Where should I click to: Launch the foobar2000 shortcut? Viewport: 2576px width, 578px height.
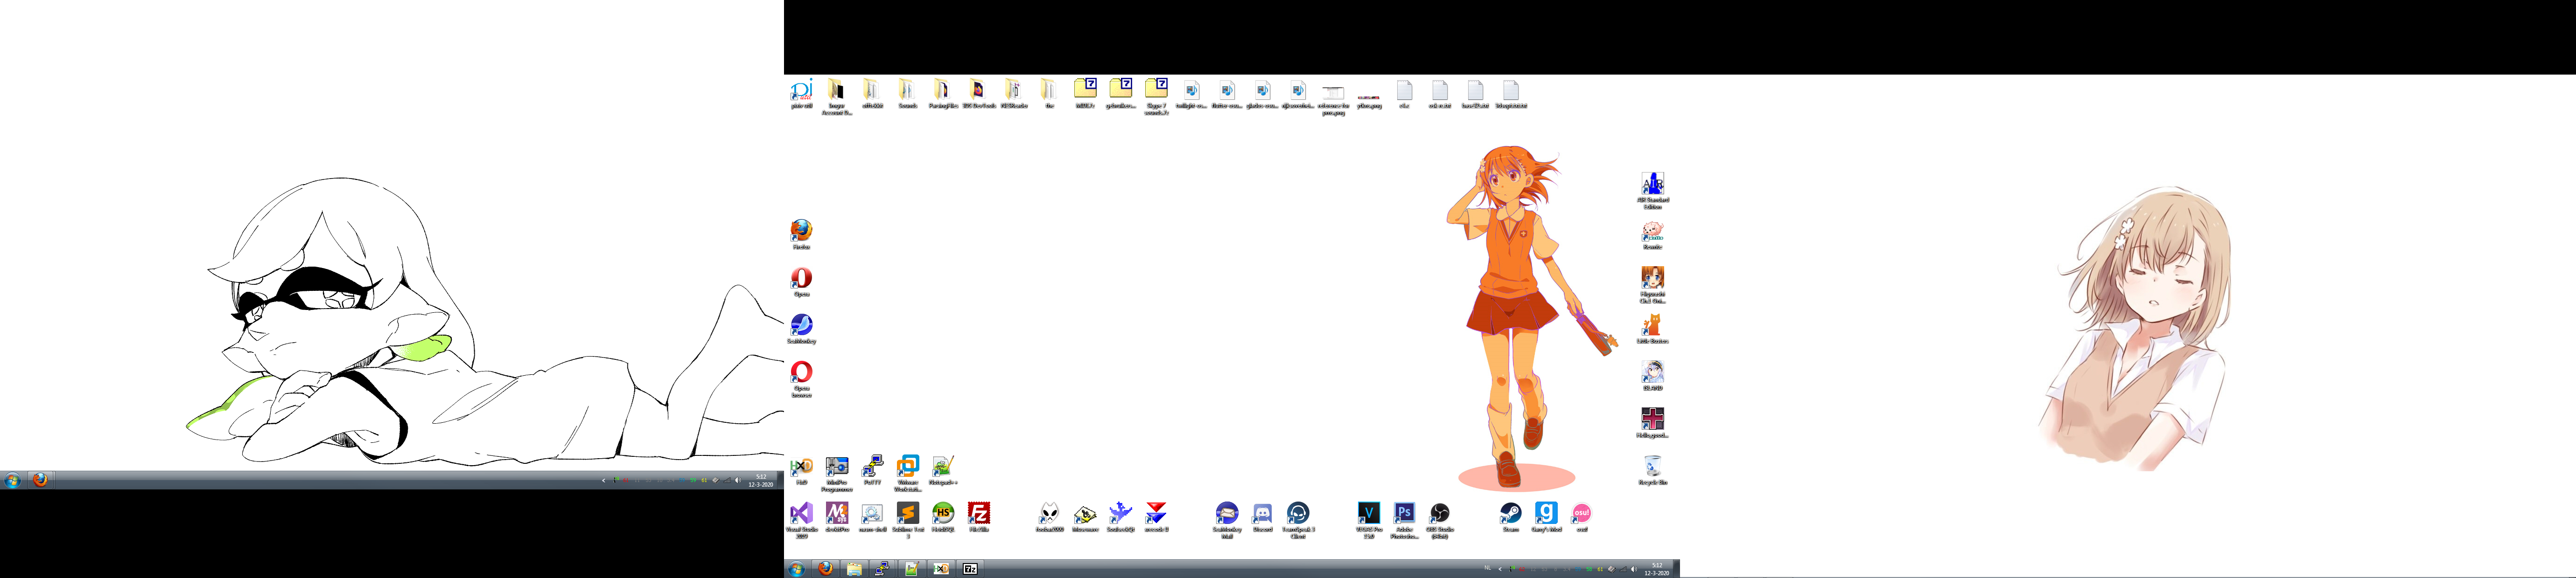point(1049,516)
